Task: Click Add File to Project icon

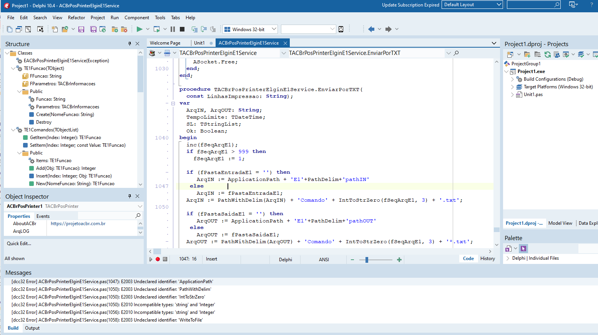Action: pos(115,29)
